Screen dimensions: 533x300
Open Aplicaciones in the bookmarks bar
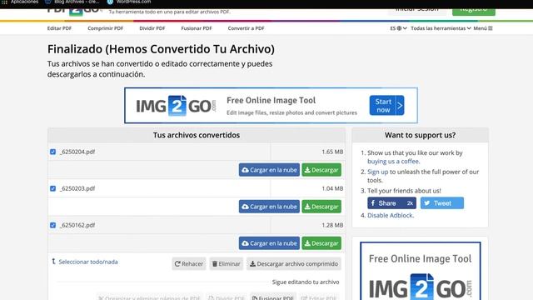pyautogui.click(x=21, y=2)
